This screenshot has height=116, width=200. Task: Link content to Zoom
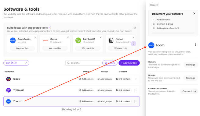(123, 101)
